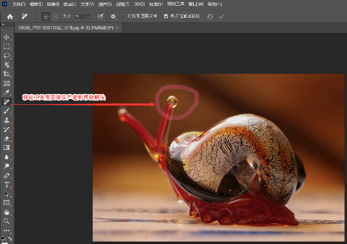Open the Edit Toolbar three-dots menu
347x244 pixels.
tap(7, 230)
